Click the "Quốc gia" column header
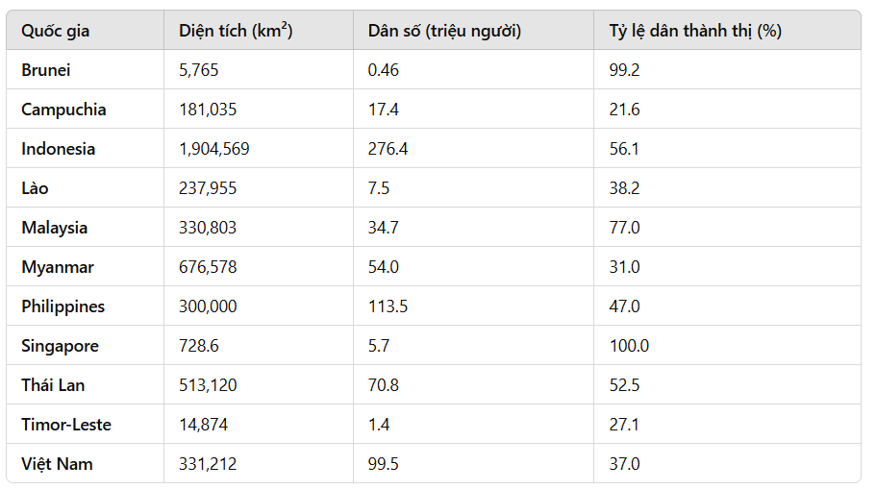This screenshot has width=876, height=490. tap(56, 31)
